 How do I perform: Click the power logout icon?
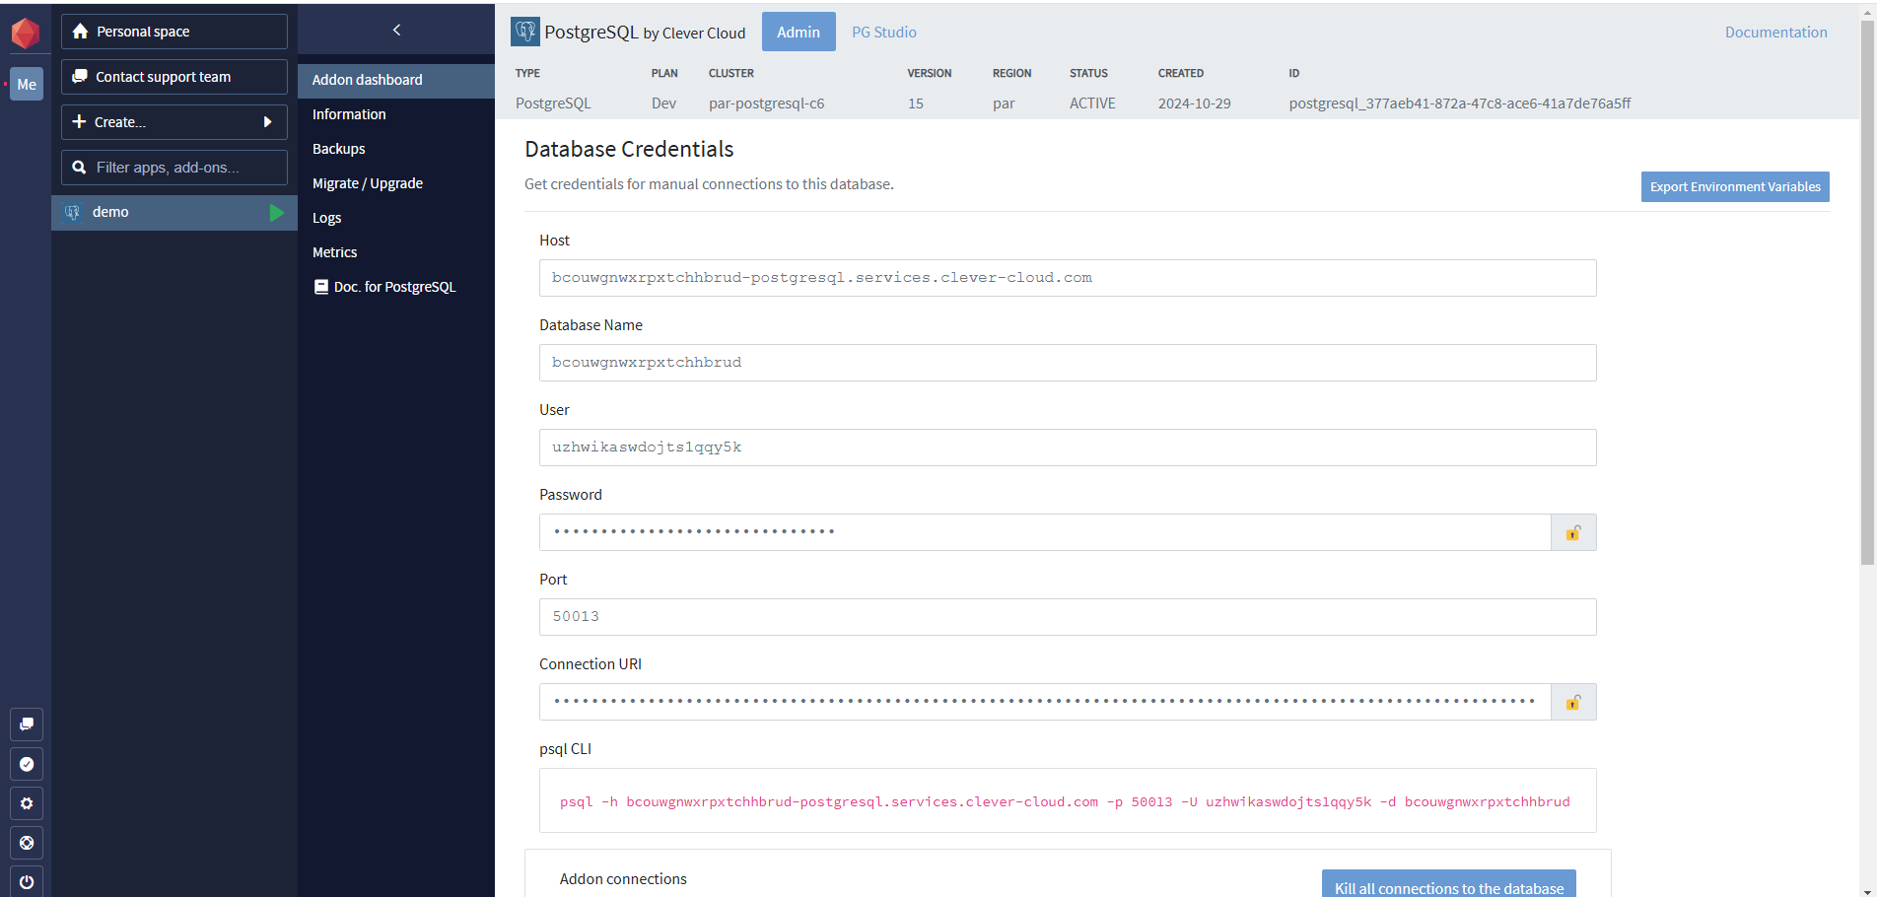(27, 881)
